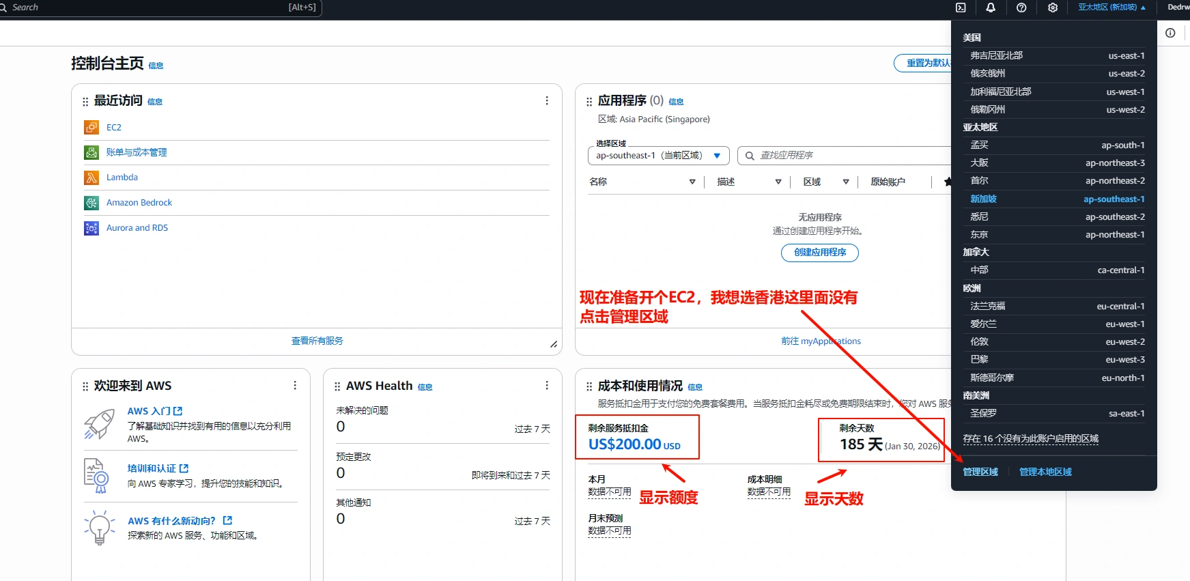This screenshot has height=581, width=1190.
Task: Open the help question mark icon
Action: pos(1021,8)
